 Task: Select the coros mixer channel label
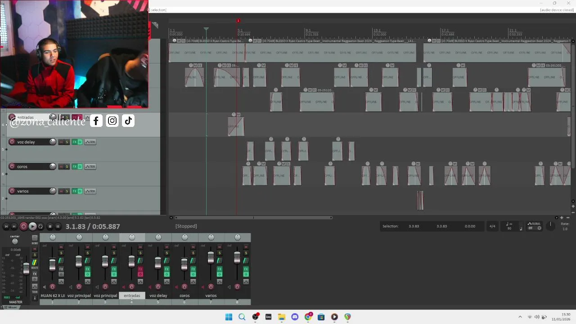pos(184,296)
